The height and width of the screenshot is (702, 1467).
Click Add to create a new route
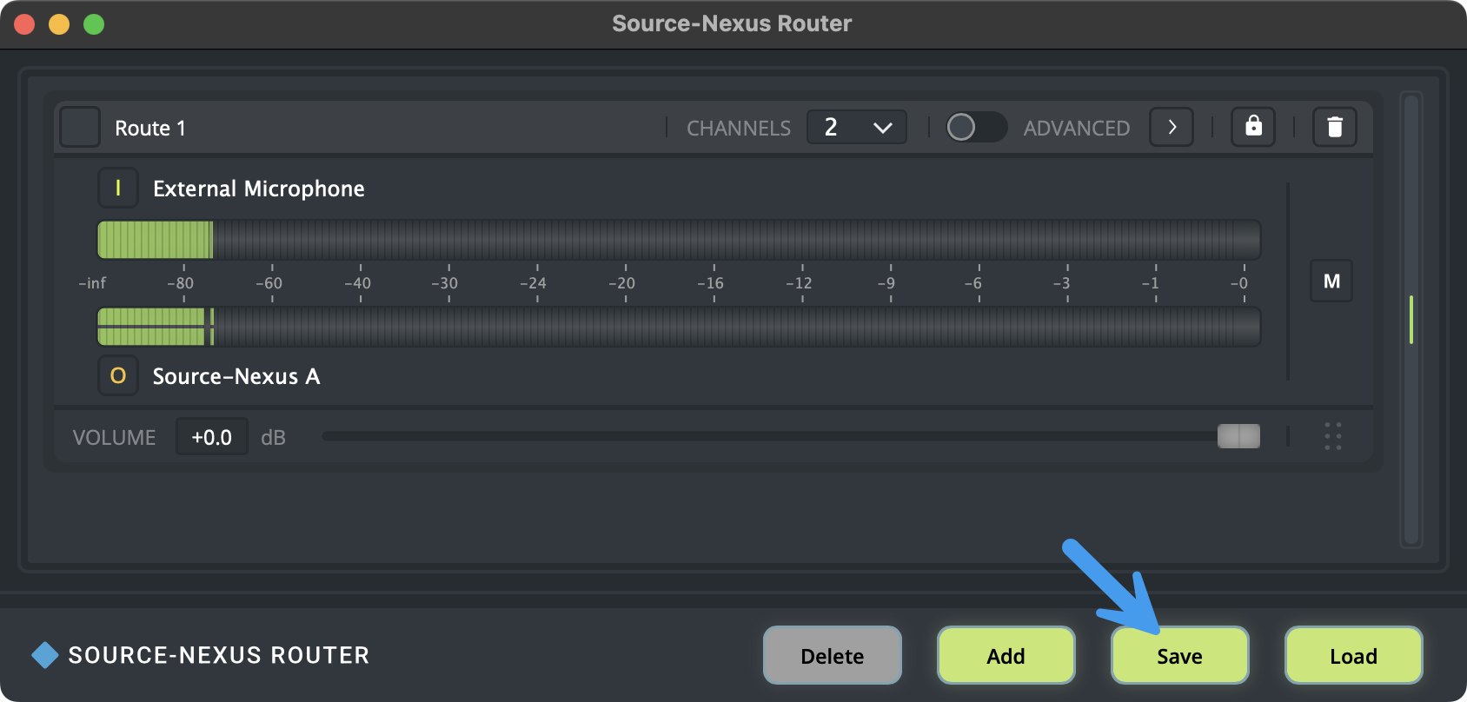point(1006,656)
